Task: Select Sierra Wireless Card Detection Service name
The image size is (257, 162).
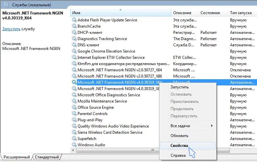Action: click(110, 132)
